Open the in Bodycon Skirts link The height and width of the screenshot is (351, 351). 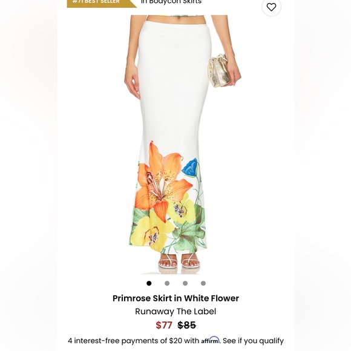171,2
